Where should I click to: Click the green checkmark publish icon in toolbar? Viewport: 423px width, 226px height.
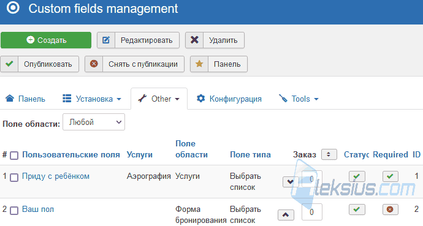click(9, 64)
